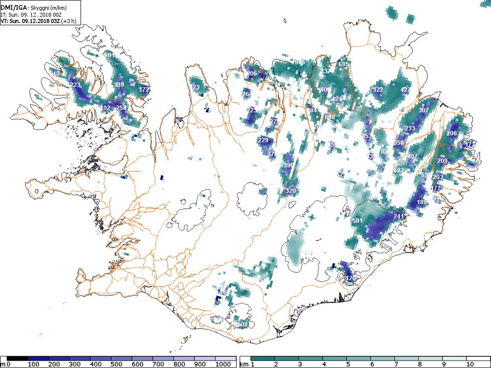Image resolution: width=491 pixels, height=368 pixels.
Task: Click the 692 visibility value on the map
Action: [x=399, y=170]
